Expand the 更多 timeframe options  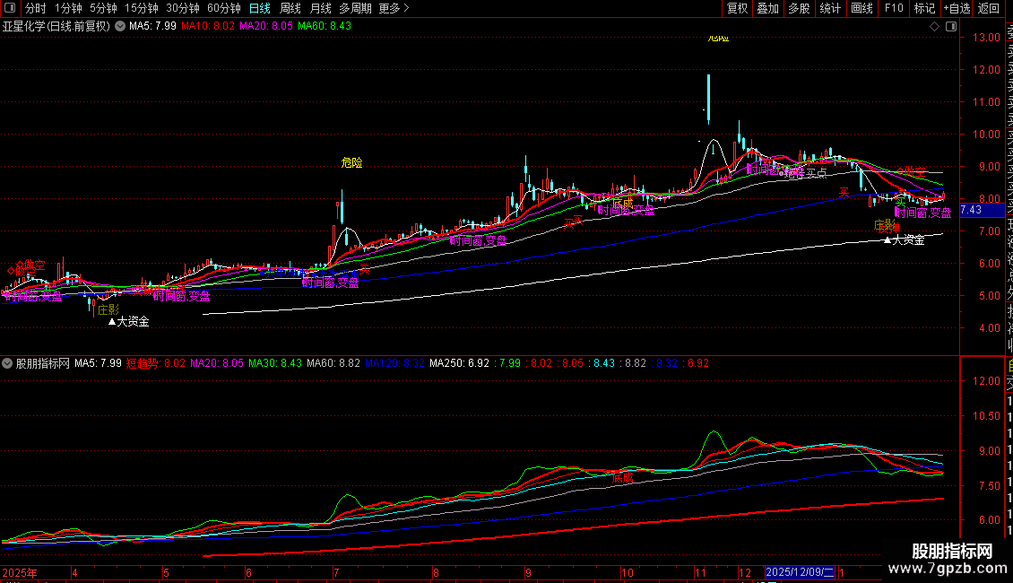coord(394,8)
